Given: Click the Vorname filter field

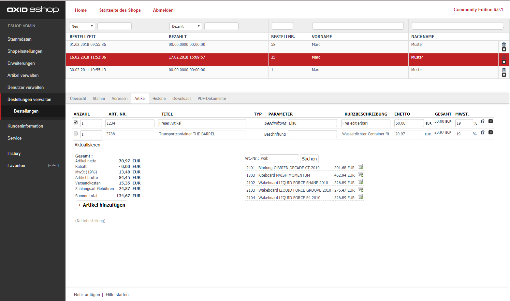Looking at the screenshot, I should (x=358, y=26).
